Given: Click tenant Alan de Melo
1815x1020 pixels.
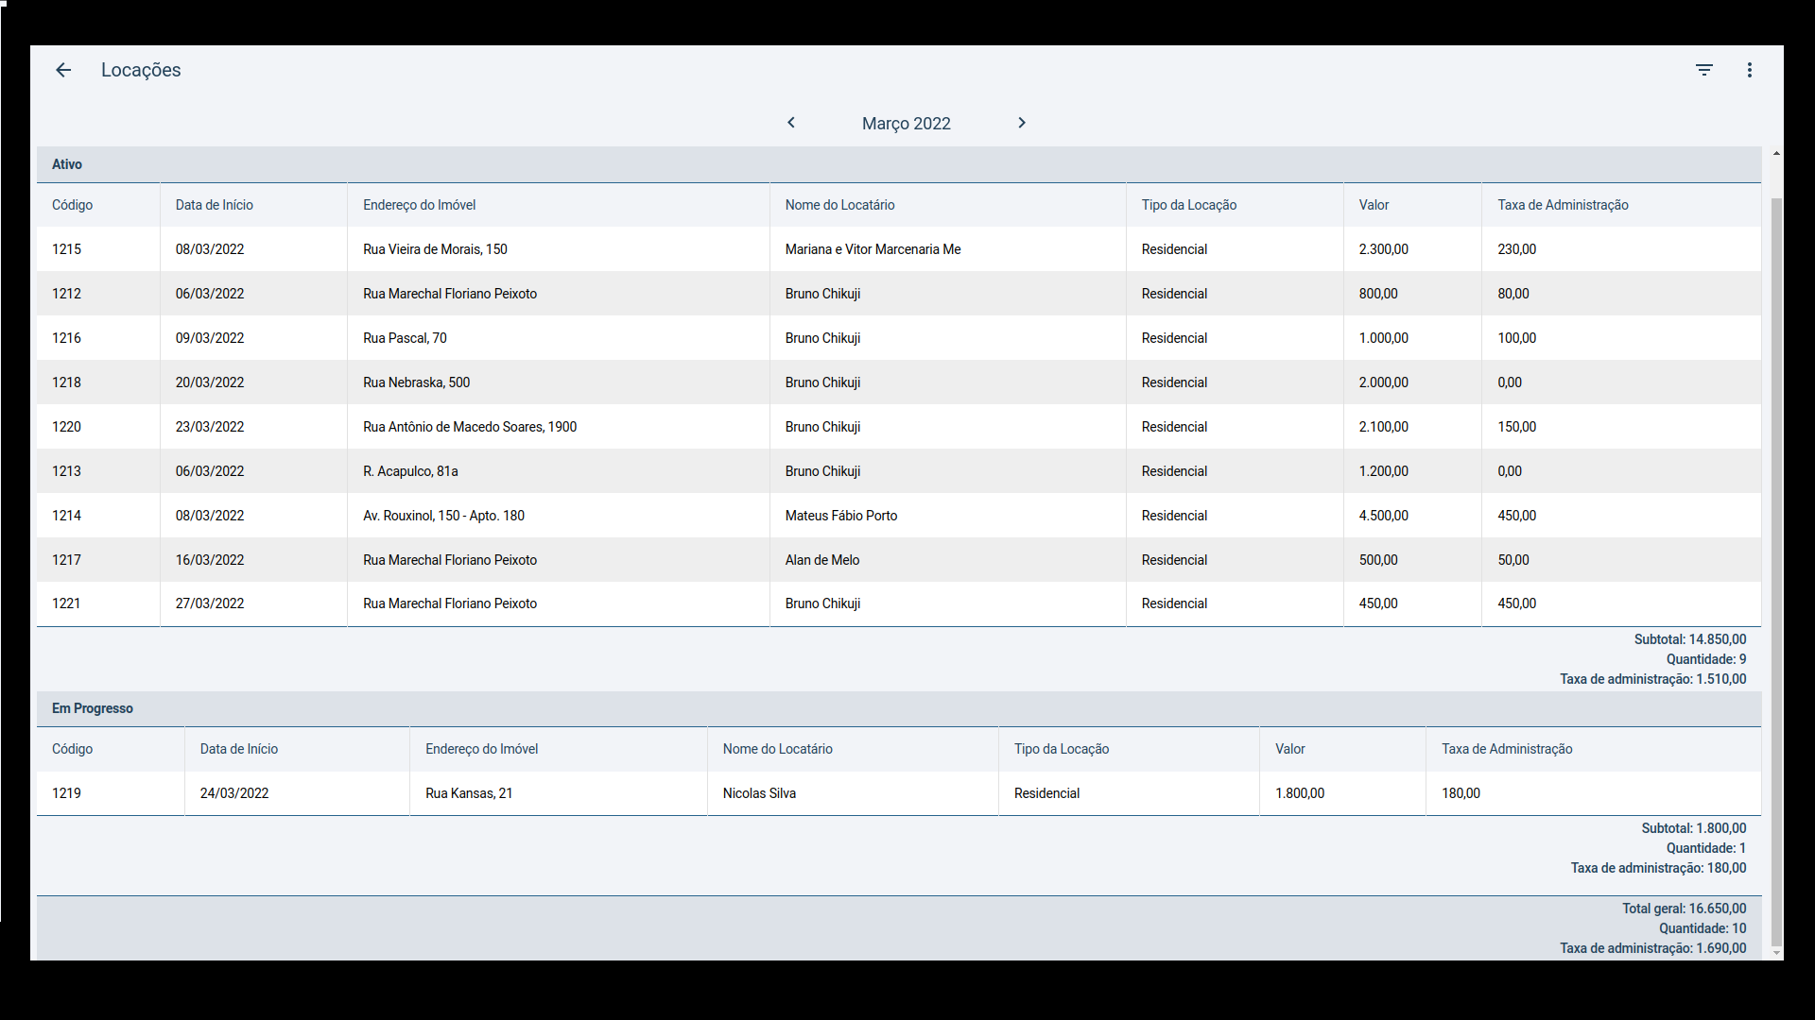Looking at the screenshot, I should pos(822,560).
